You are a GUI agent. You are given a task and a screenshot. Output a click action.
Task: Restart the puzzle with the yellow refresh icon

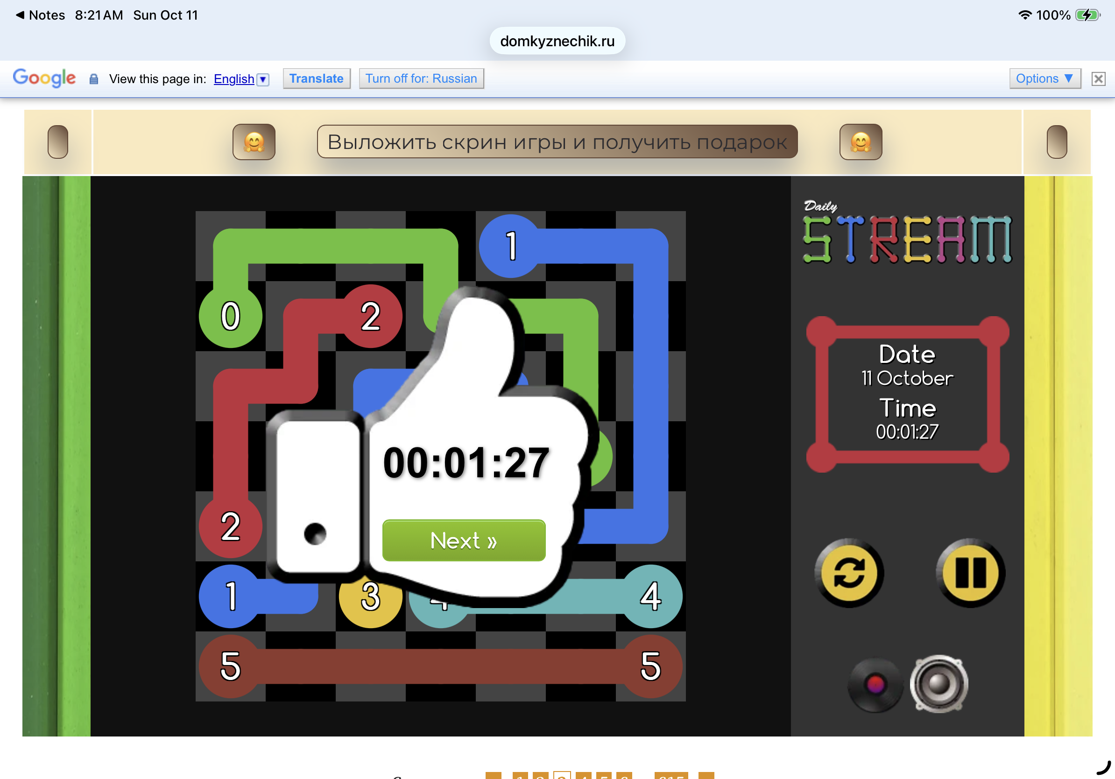coord(849,573)
